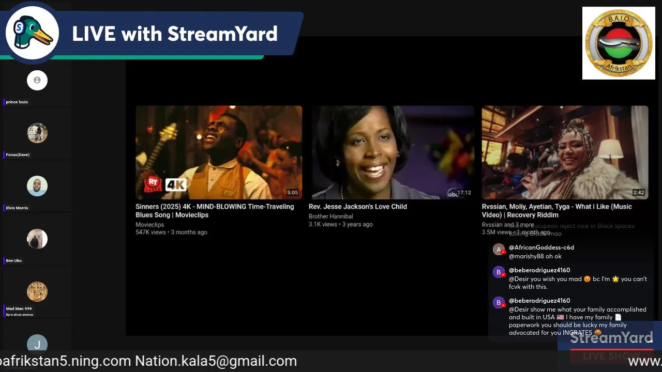Viewport: 662px width, 372px height.
Task: Click the StreamYard duck logo
Action: (x=32, y=32)
